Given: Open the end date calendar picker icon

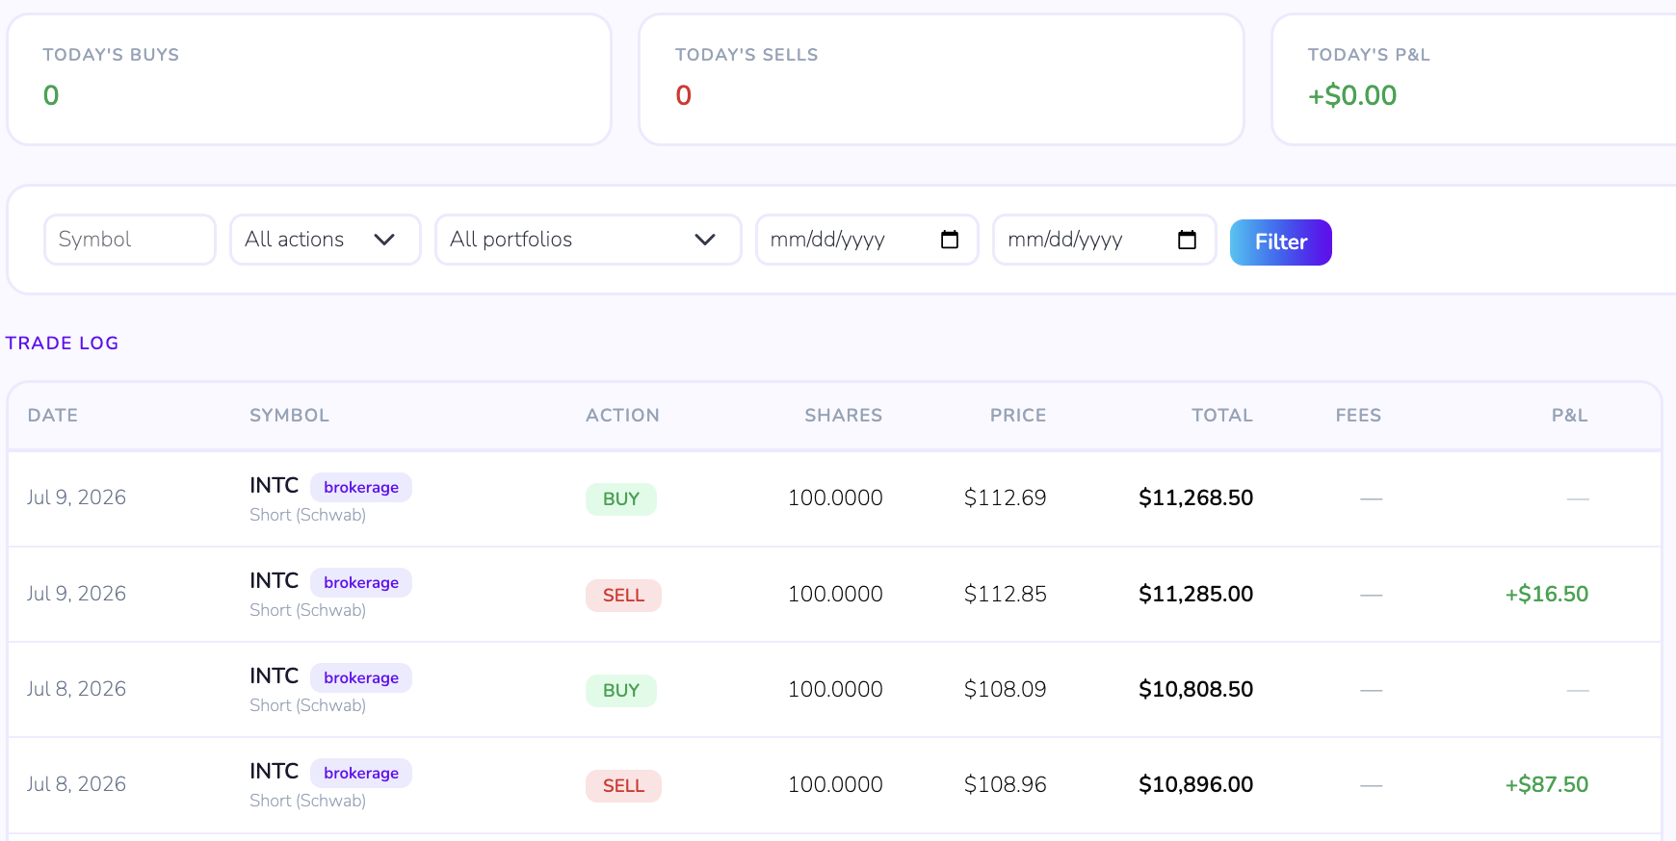Looking at the screenshot, I should tap(1187, 240).
